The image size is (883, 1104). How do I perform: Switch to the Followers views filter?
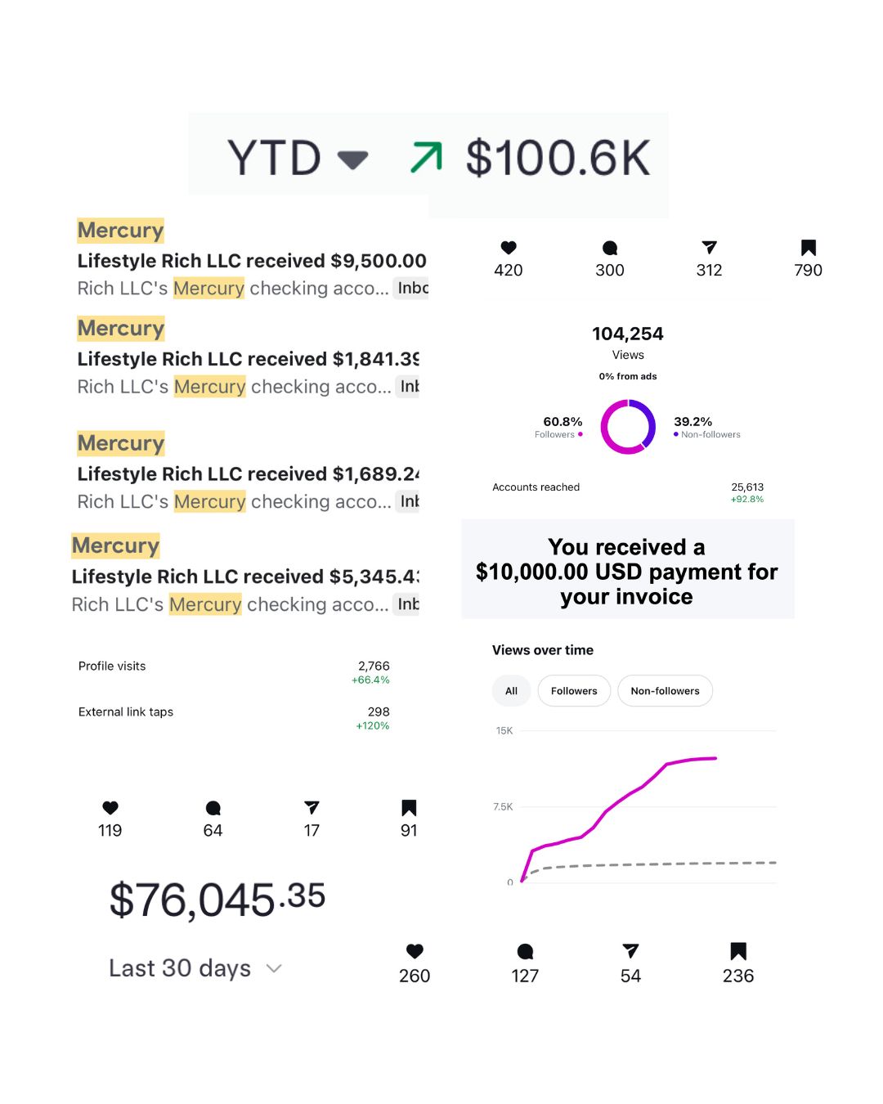tap(574, 691)
